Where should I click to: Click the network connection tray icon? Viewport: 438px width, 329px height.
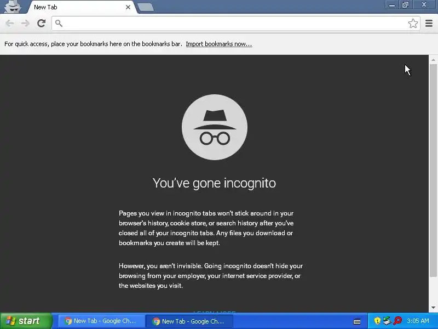tap(387, 321)
